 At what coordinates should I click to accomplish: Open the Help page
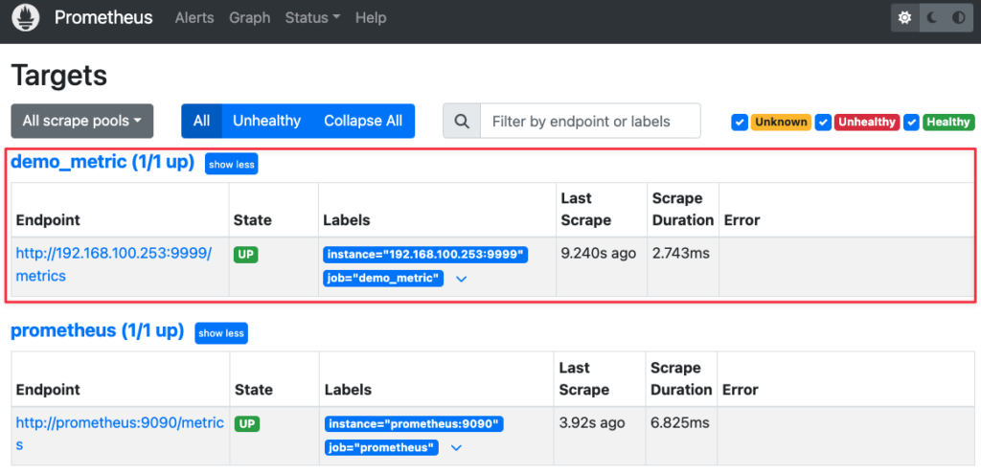(371, 18)
